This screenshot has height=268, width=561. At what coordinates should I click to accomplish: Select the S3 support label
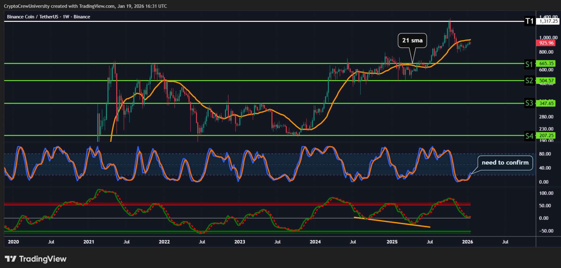tap(529, 103)
